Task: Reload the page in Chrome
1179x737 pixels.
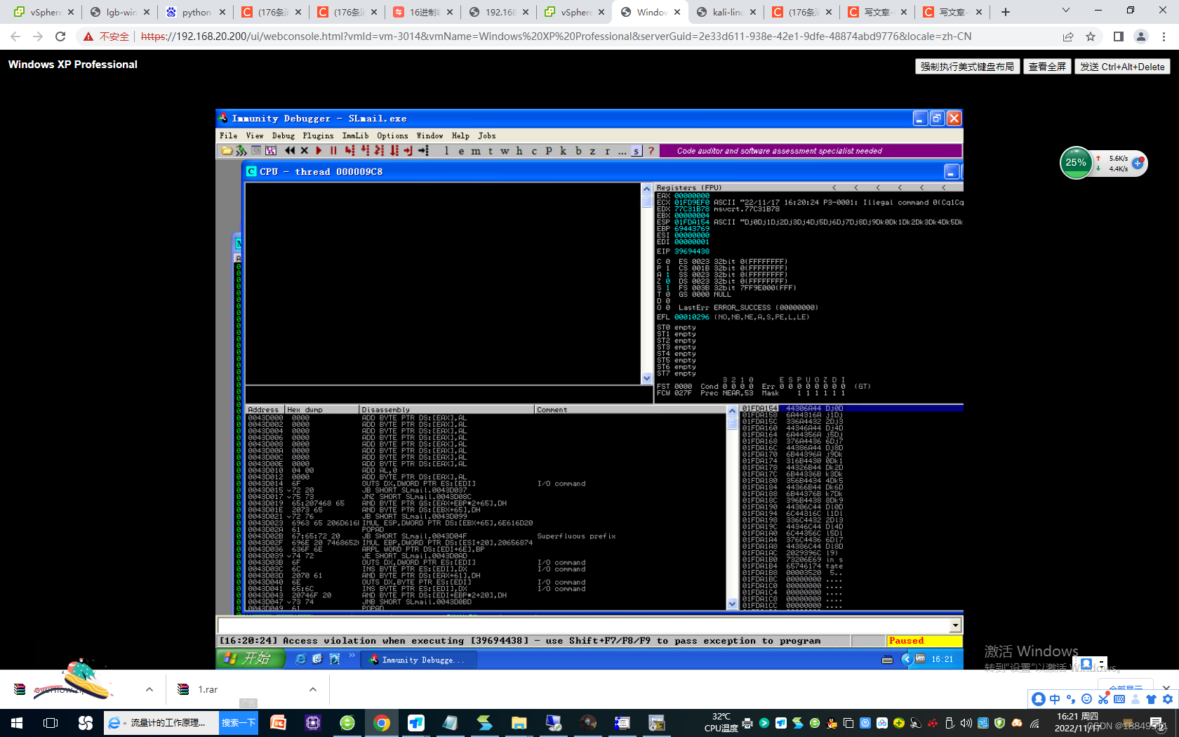Action: pyautogui.click(x=60, y=36)
